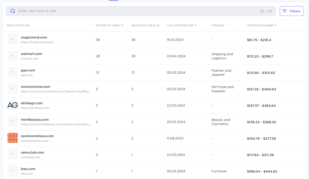Viewport: 309px width, 179px height.
Task: Toggle Advertising budget sort order
Action: click(276, 25)
